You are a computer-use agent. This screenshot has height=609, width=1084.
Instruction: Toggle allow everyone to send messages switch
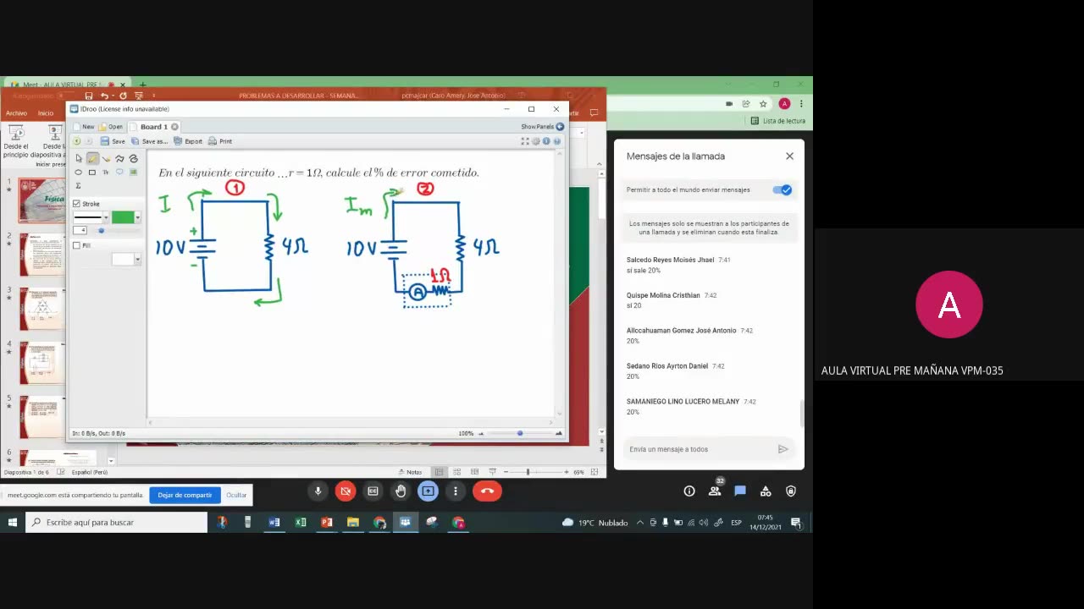point(782,189)
